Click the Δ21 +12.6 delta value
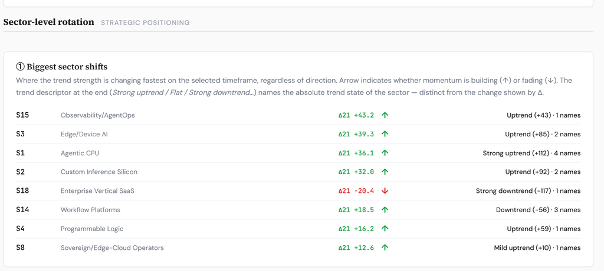Screen dimensions: 604x271 click(x=356, y=247)
